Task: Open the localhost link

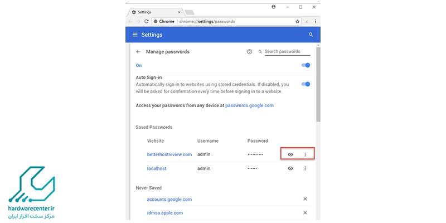Action: [157, 168]
